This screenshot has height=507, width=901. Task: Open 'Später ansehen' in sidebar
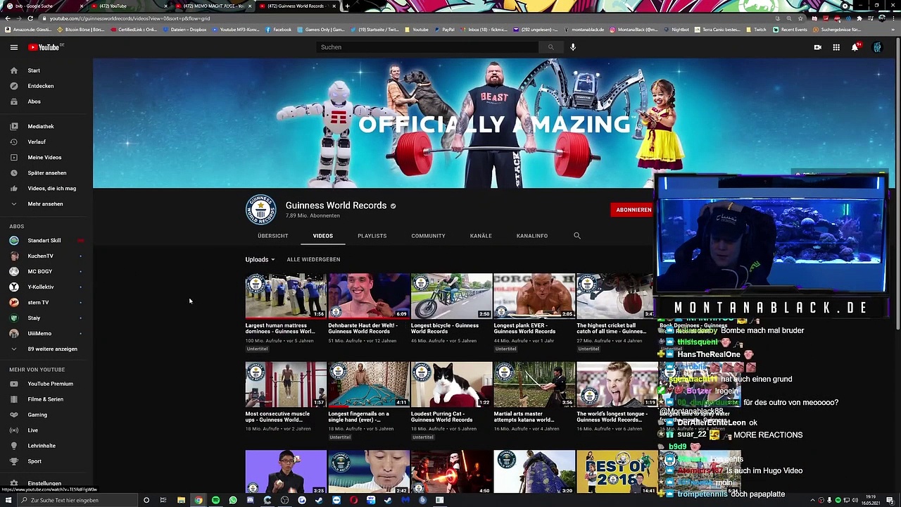(46, 173)
